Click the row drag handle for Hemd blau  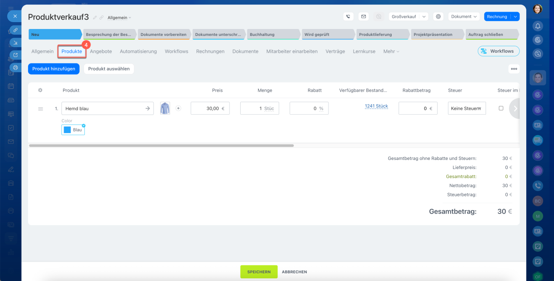click(x=41, y=109)
